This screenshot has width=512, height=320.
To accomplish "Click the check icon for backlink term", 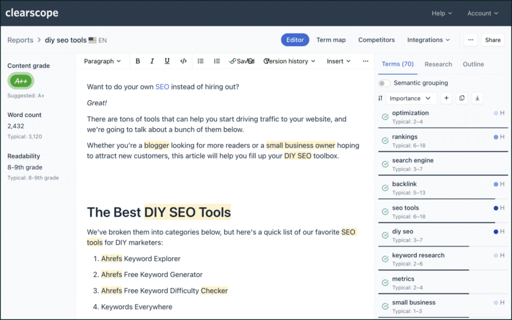I will click(x=385, y=188).
